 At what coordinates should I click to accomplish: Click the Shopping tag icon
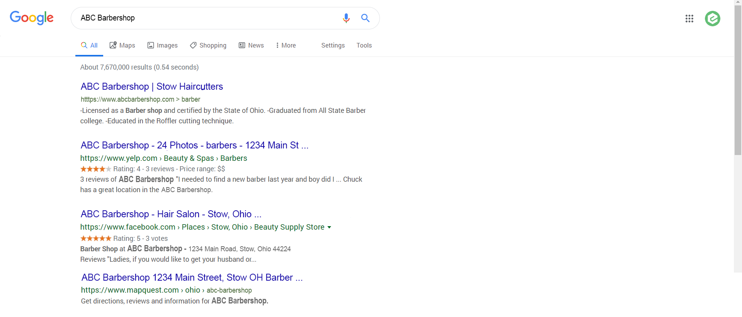coord(193,45)
